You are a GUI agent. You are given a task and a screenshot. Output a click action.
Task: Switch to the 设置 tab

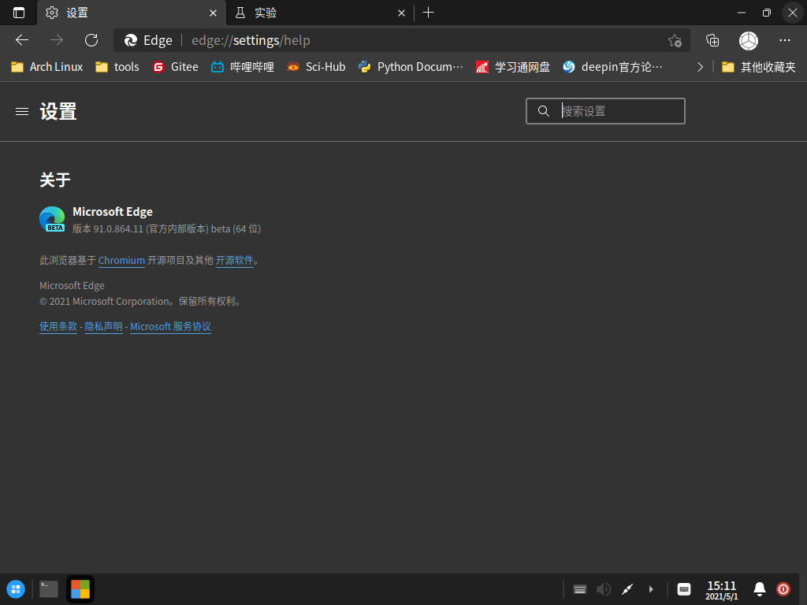[x=132, y=13]
